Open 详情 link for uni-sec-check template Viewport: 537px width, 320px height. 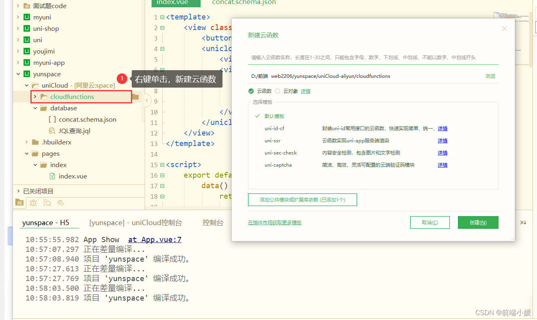coord(443,152)
